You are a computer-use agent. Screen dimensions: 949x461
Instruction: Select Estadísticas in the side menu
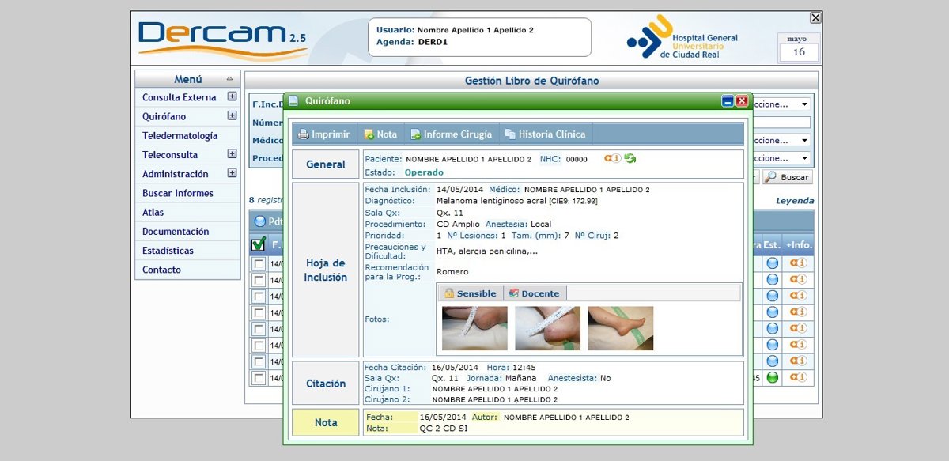[x=168, y=251]
